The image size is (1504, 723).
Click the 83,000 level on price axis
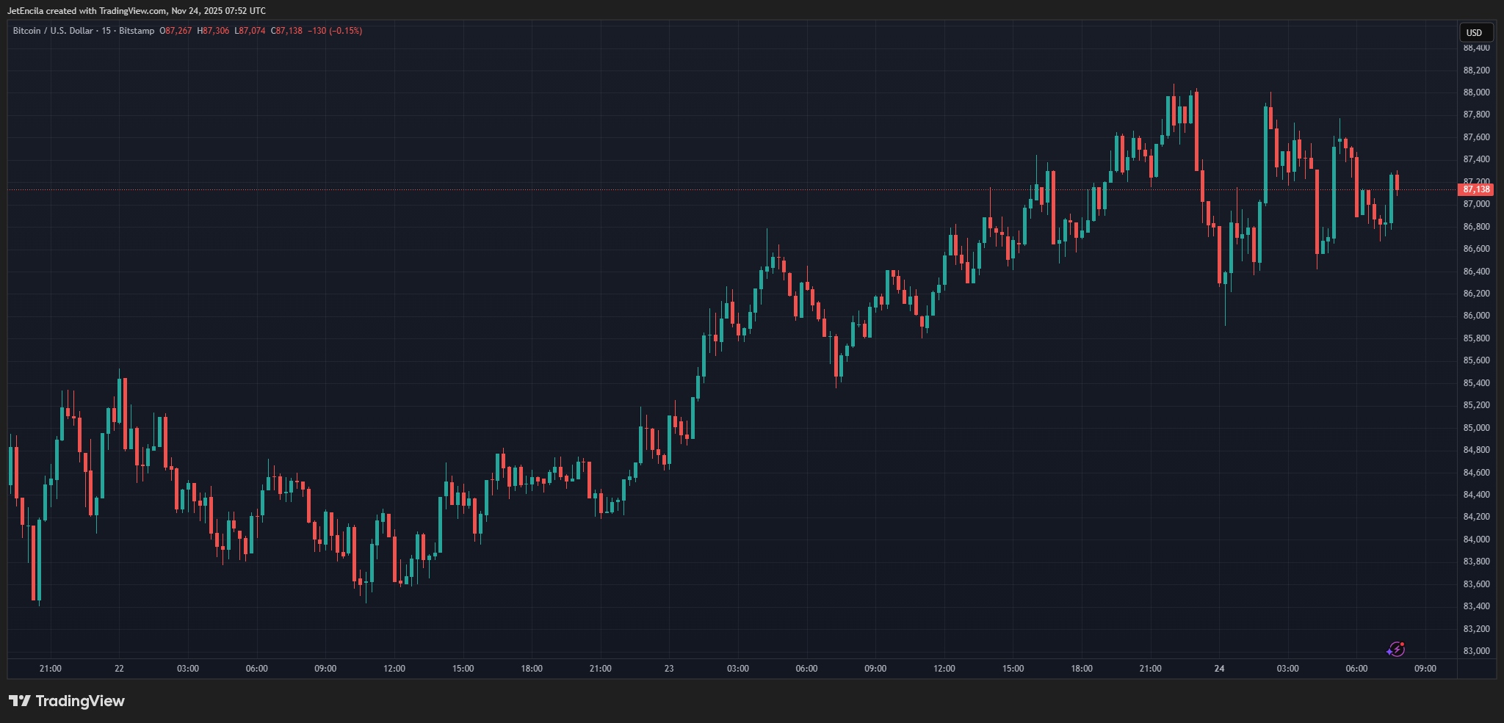pyautogui.click(x=1476, y=651)
